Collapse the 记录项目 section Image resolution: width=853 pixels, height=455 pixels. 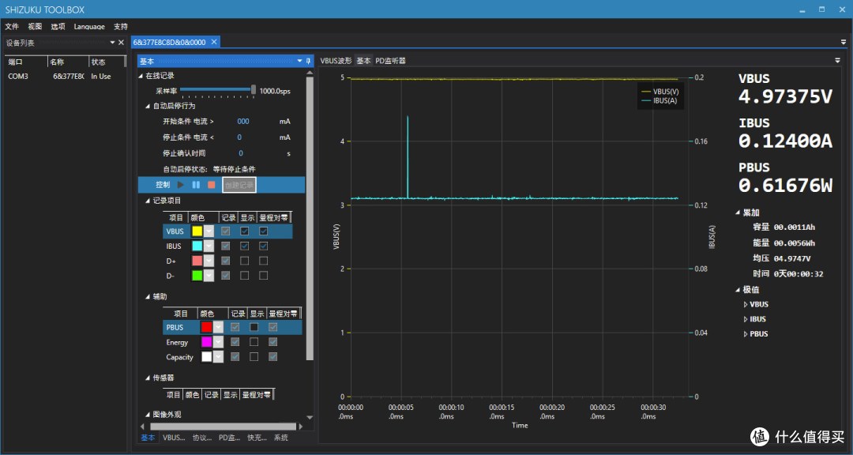pos(148,201)
